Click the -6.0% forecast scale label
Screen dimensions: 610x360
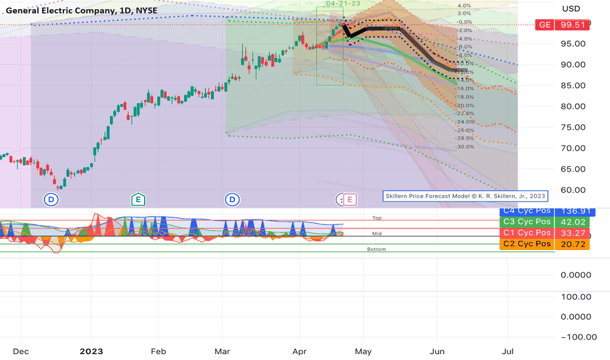(464, 46)
